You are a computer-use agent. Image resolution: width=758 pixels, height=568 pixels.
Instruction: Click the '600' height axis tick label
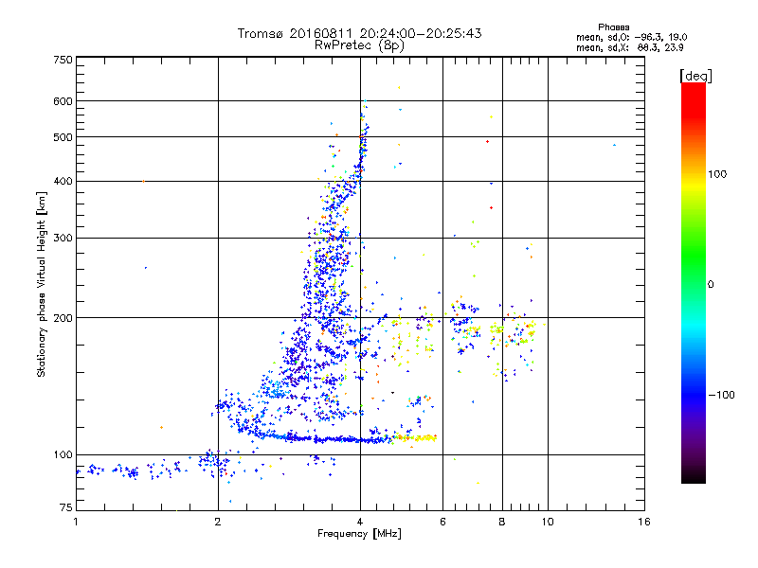point(63,101)
